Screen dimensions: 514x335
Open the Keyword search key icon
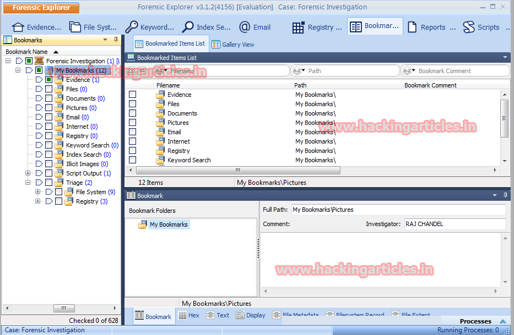pos(132,27)
